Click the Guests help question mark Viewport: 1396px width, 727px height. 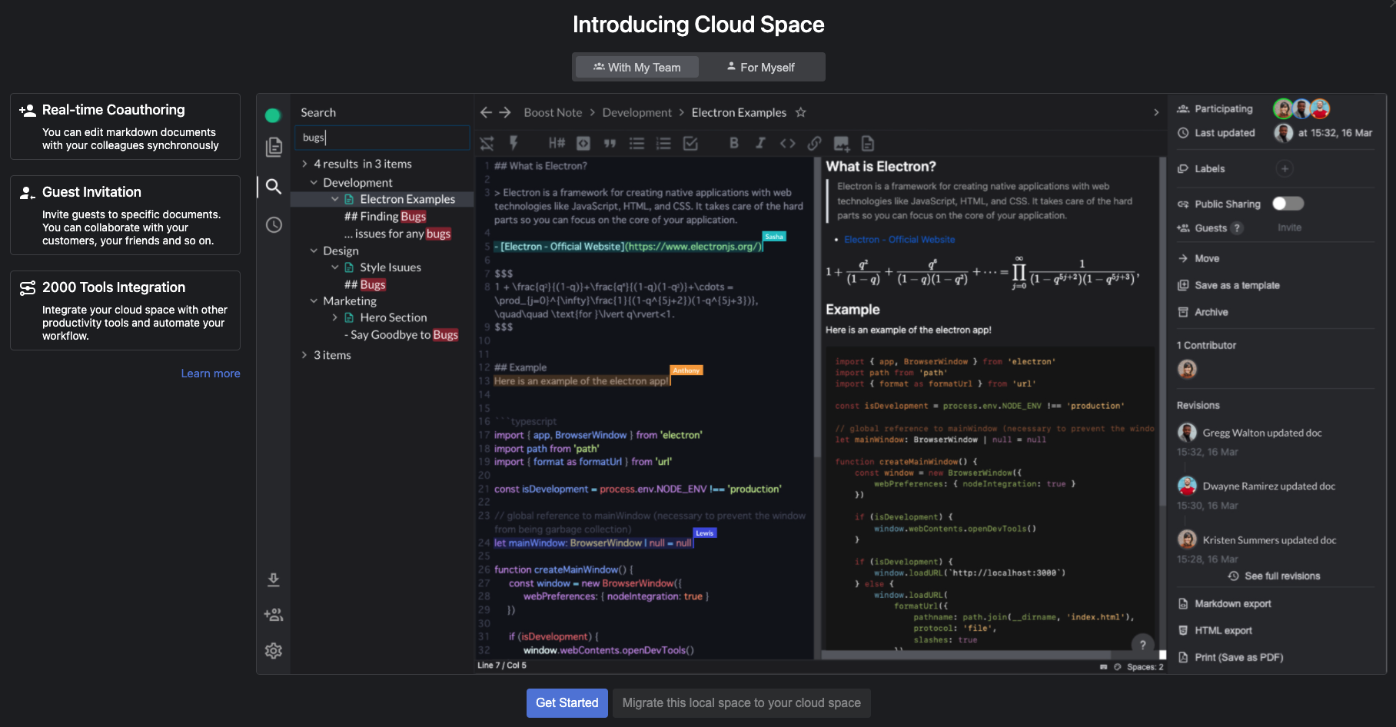(x=1237, y=228)
